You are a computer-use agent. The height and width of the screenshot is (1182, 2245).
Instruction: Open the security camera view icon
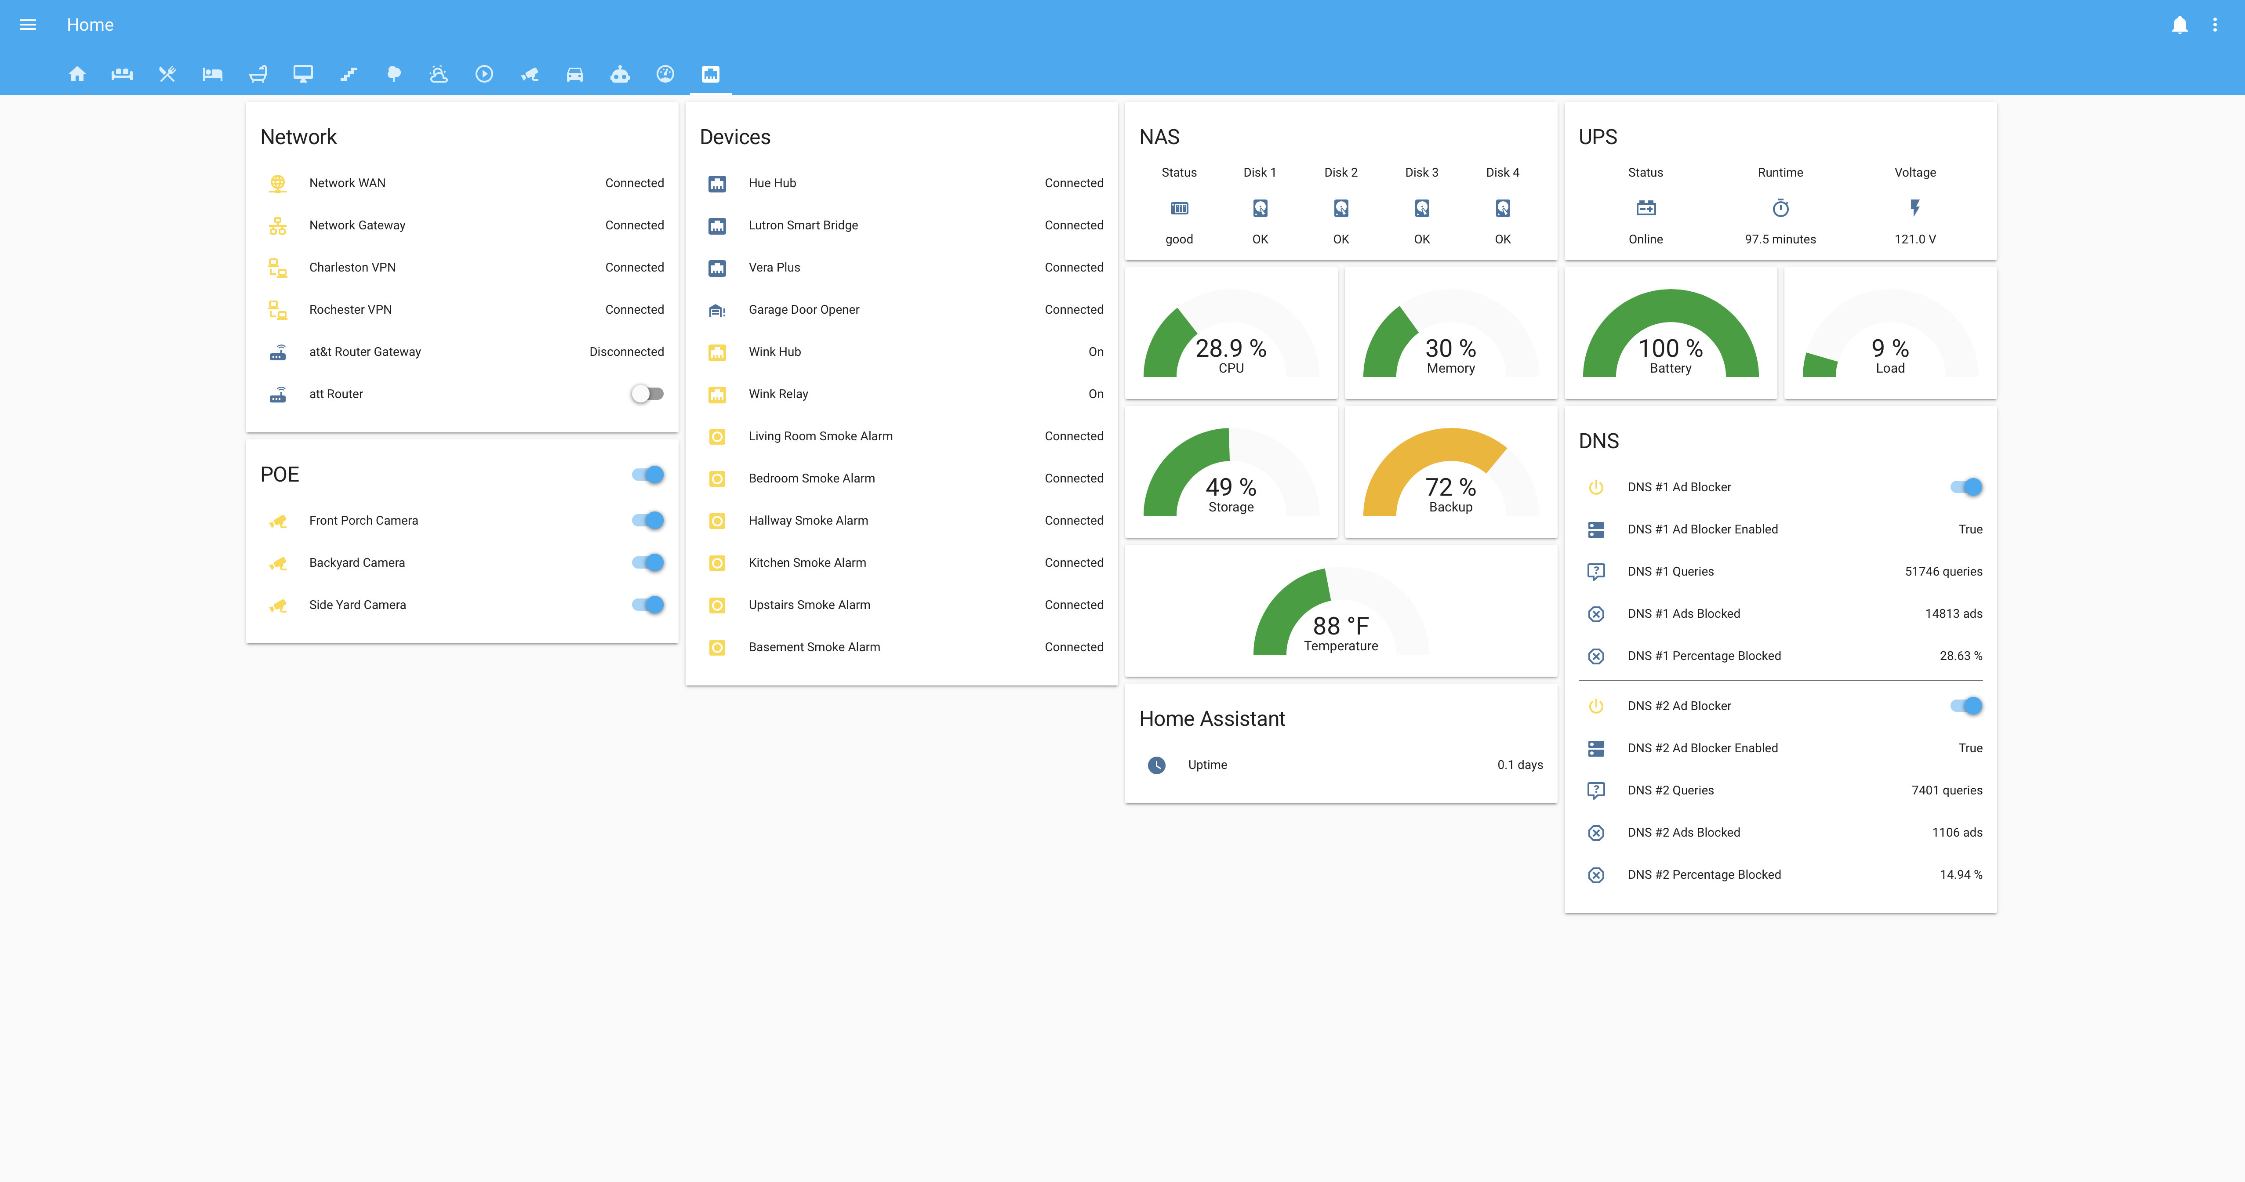[x=529, y=74]
